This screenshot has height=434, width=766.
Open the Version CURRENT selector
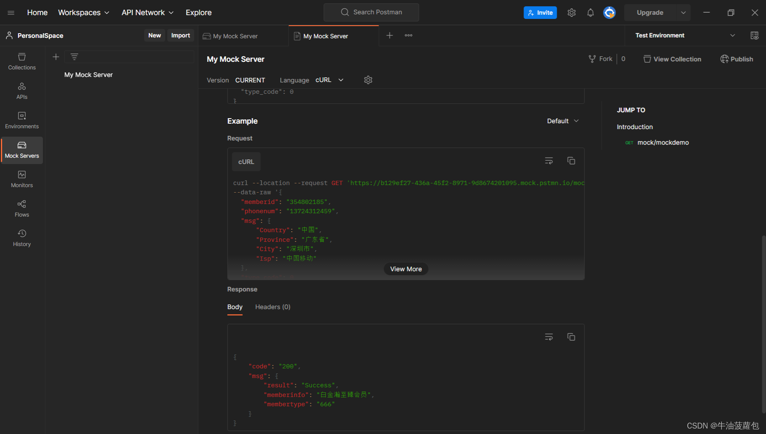(x=250, y=80)
